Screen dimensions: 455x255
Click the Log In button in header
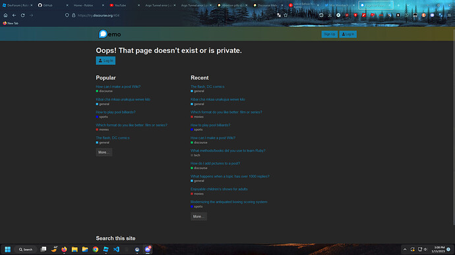click(348, 34)
